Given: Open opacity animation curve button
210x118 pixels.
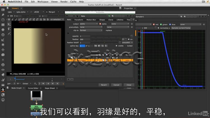Looking at the screenshot, I should pos(132,36).
